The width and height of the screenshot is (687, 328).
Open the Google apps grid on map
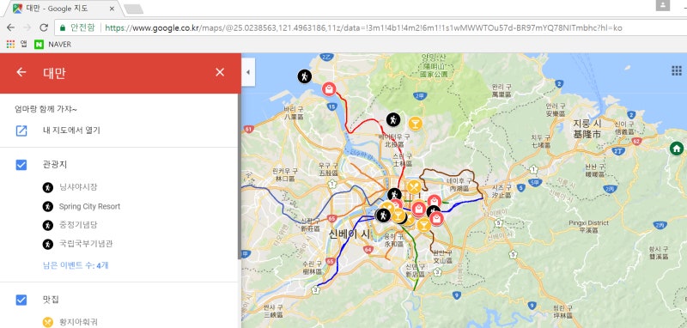(x=676, y=70)
